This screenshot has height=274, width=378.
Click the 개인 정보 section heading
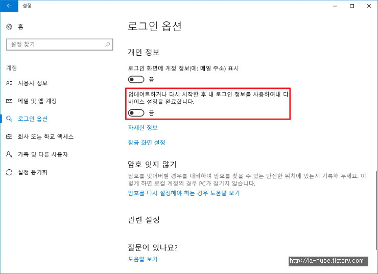(144, 52)
